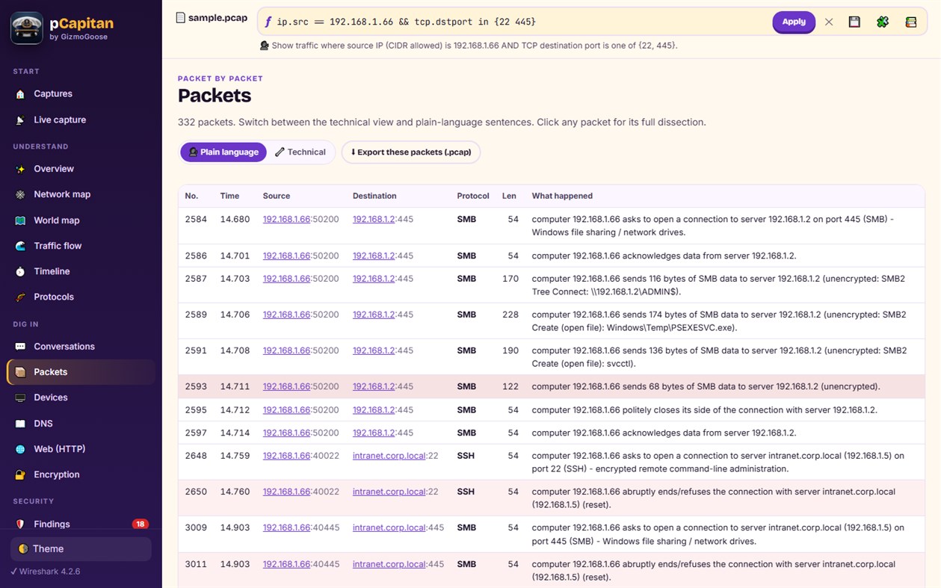
Task: Save the filter using the floppy disk icon
Action: point(854,22)
